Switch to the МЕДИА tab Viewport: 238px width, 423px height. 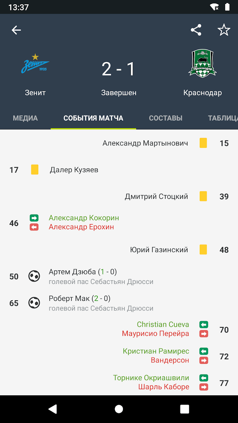pyautogui.click(x=25, y=118)
